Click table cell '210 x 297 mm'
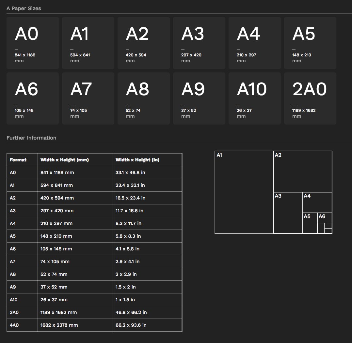 [x=75, y=223]
